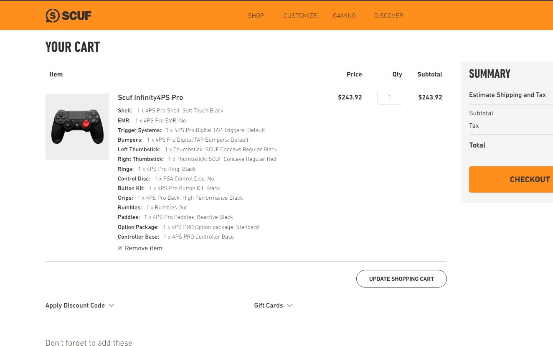Expand Apply Discount Code section
Image resolution: width=553 pixels, height=346 pixels.
80,305
